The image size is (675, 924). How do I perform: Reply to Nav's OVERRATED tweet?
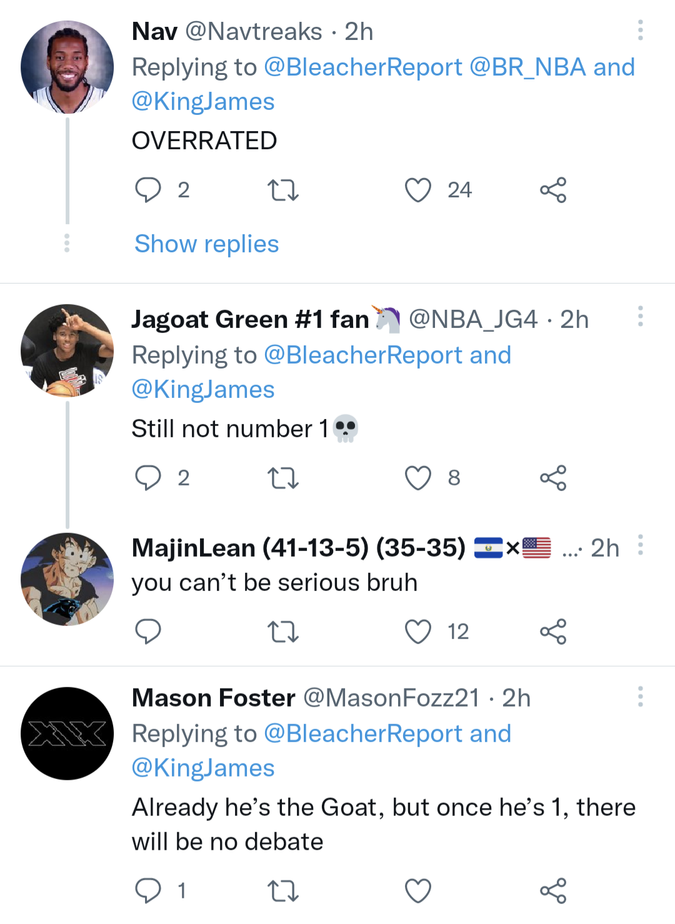point(149,190)
